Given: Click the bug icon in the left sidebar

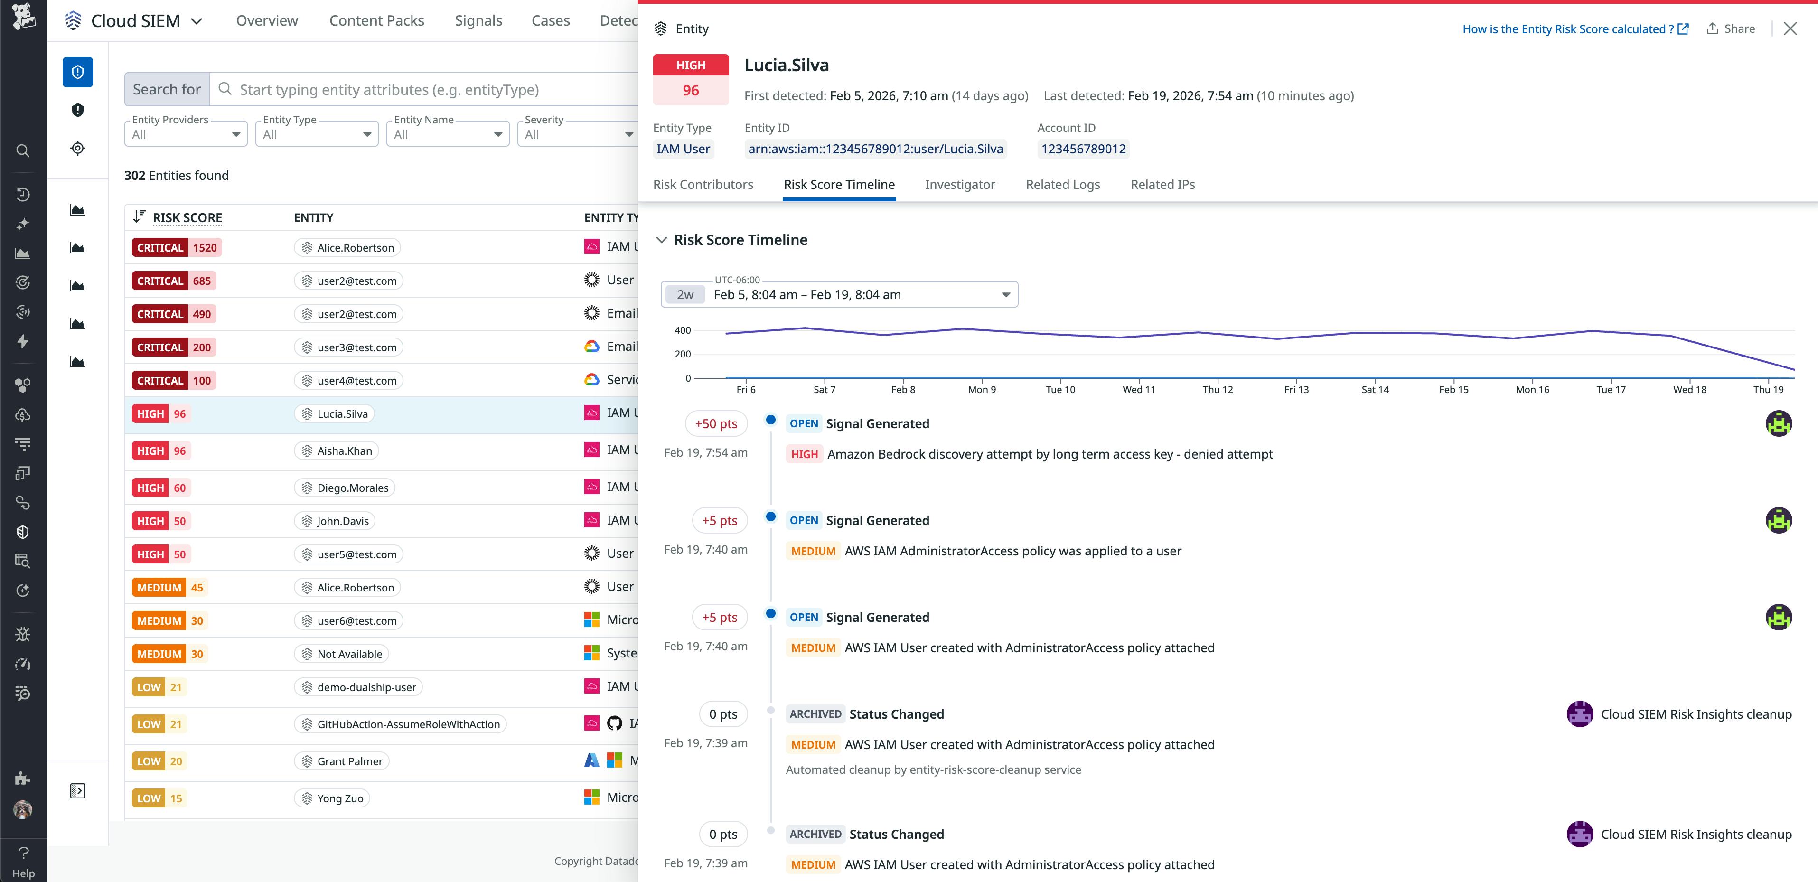Looking at the screenshot, I should (x=23, y=634).
